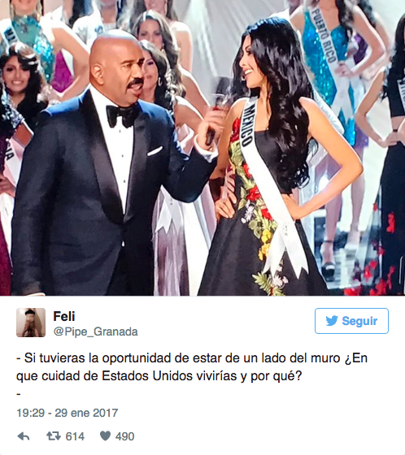
Task: Visit the @Pipe_Granada handle link
Action: tap(96, 331)
